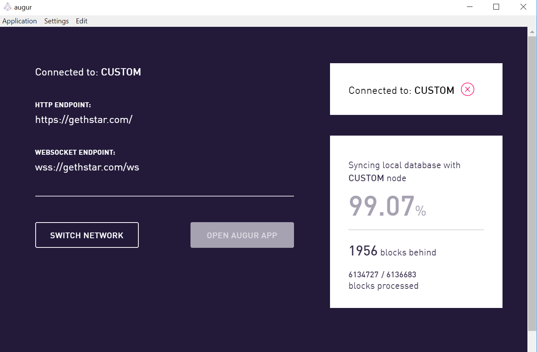This screenshot has width=537, height=352.
Task: Click the 6134727 / 6136683 block count
Action: point(382,275)
